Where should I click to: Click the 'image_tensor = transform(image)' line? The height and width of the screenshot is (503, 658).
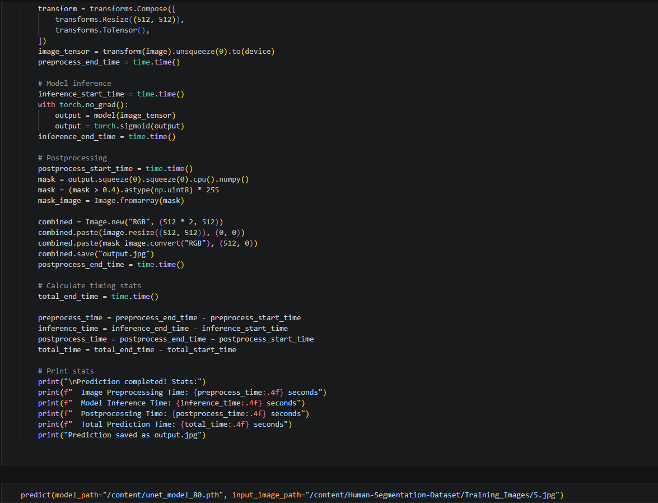click(x=156, y=51)
